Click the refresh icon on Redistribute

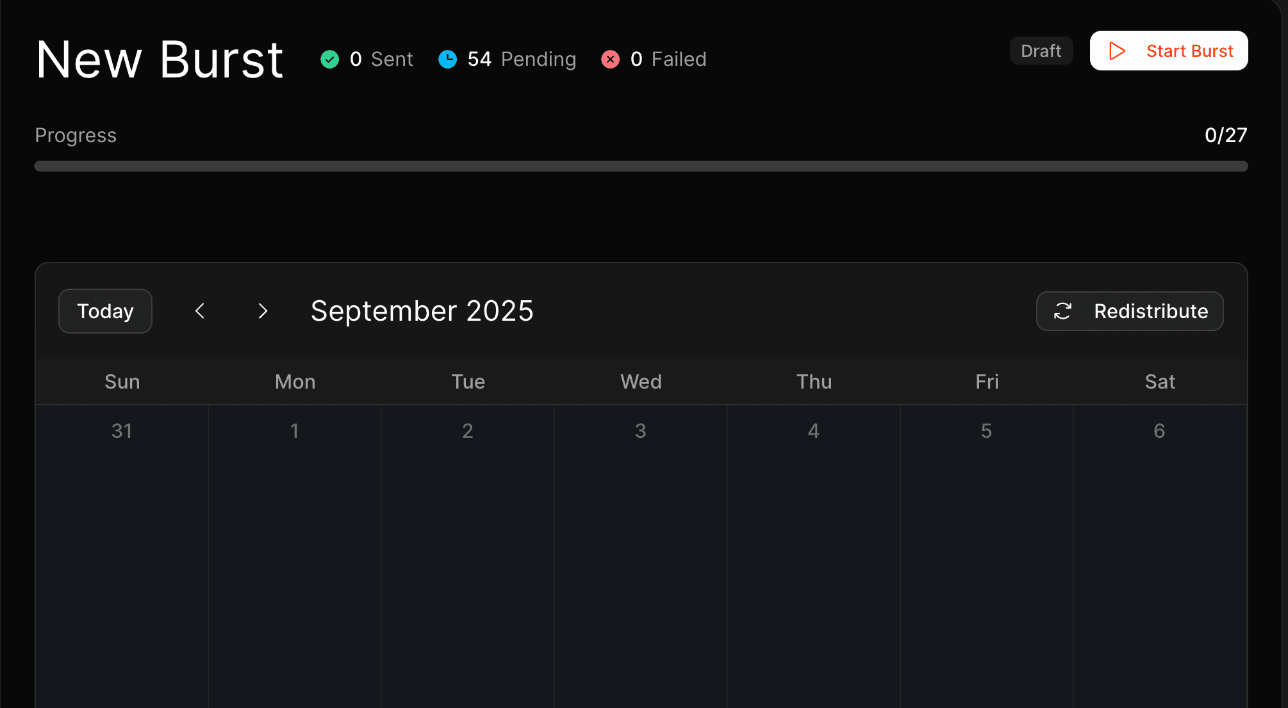[1062, 311]
